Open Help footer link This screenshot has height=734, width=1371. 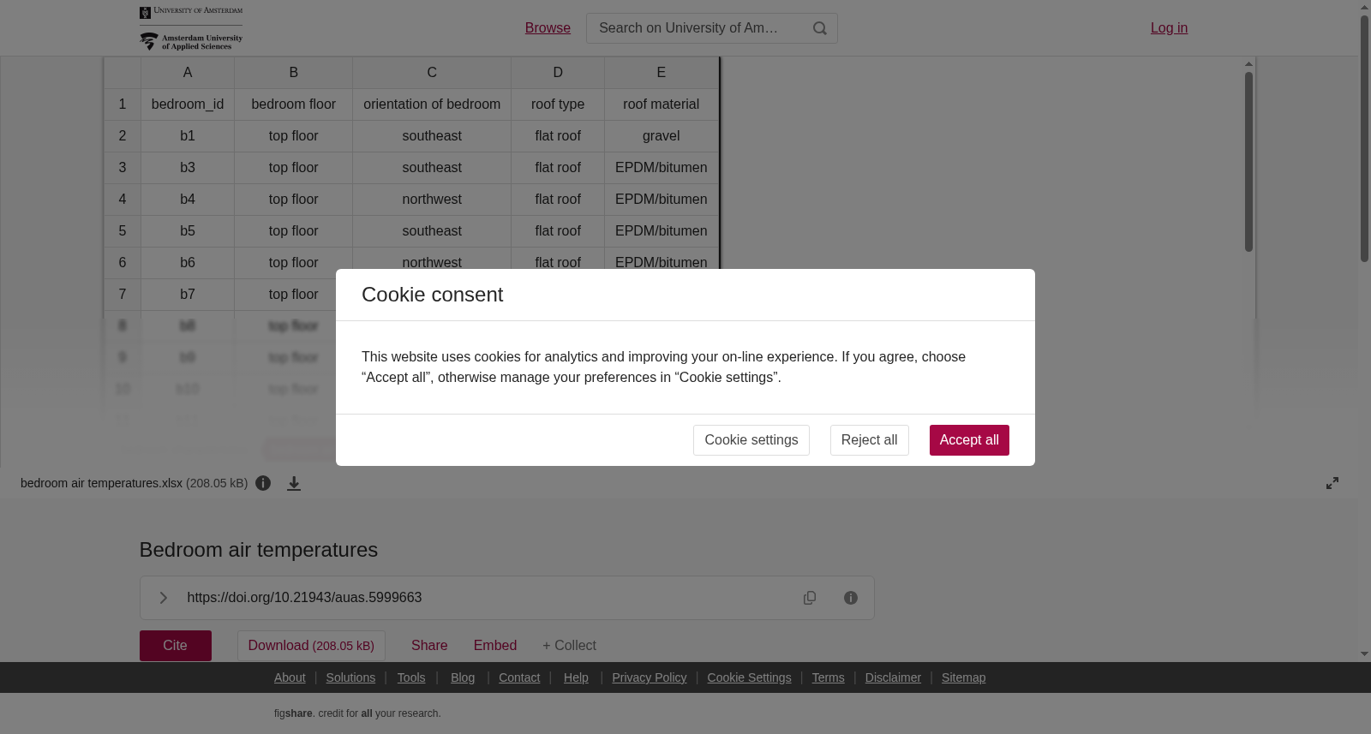pyautogui.click(x=576, y=677)
